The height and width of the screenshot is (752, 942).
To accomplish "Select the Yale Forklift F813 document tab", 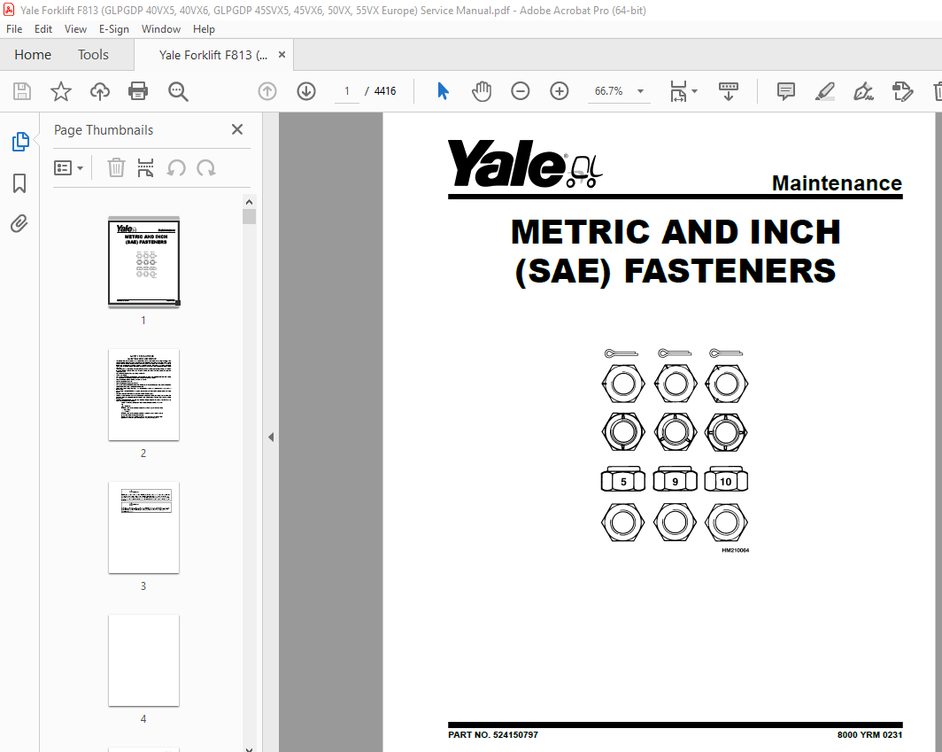I will pyautogui.click(x=212, y=55).
